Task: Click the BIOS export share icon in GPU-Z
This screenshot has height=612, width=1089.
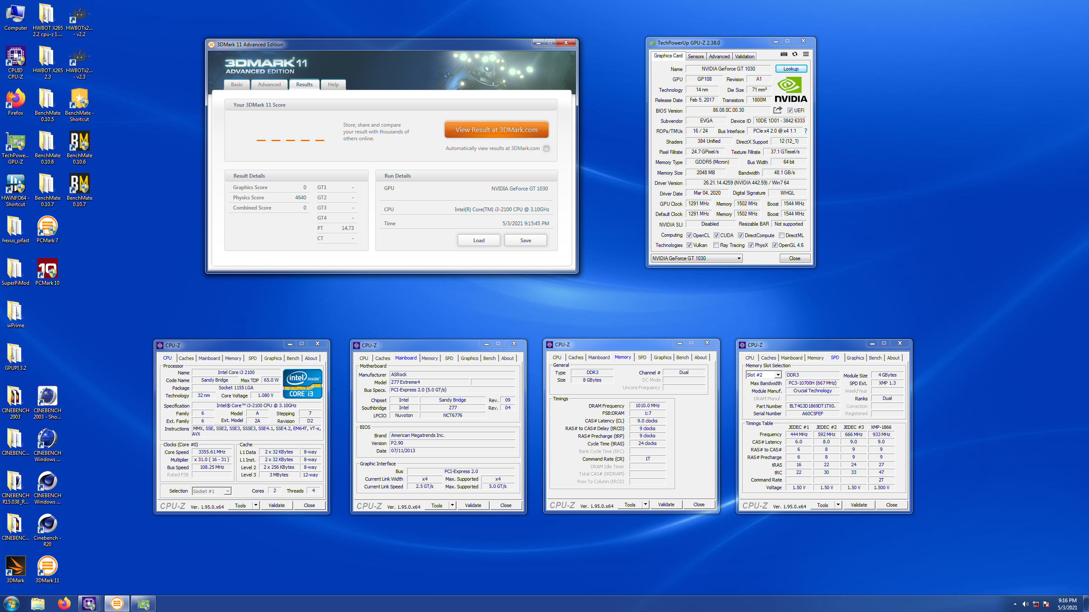Action: pos(778,110)
